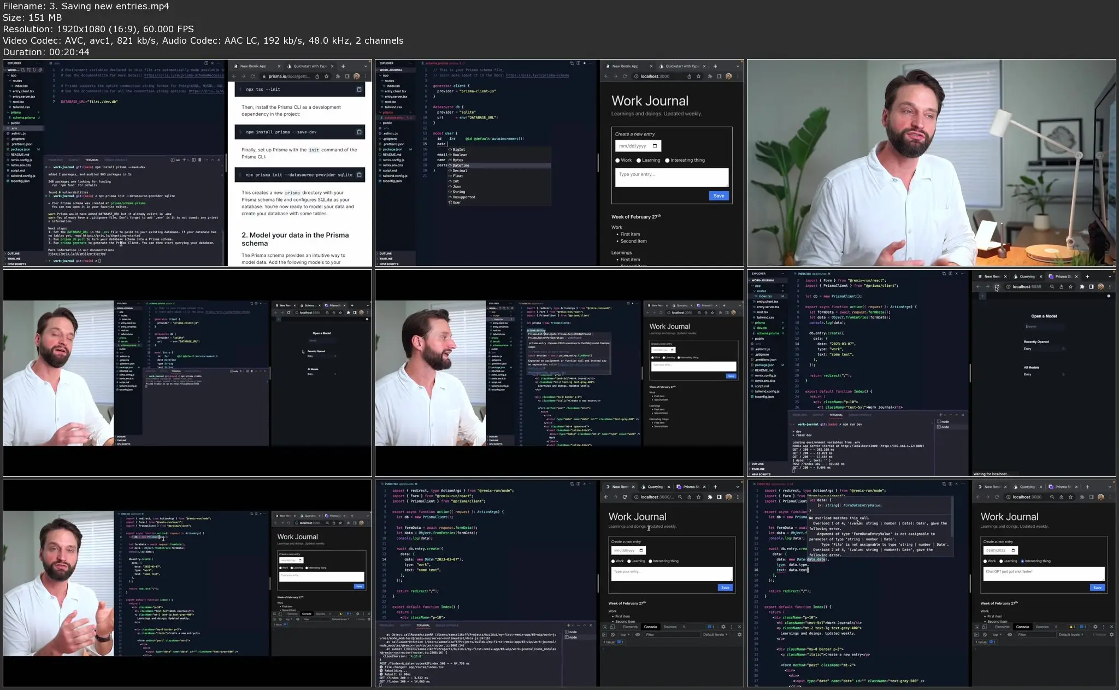Screen dimensions: 1119x690
Task: Click Filter field in stack-trace frame DevTools console
Action: 672,635
